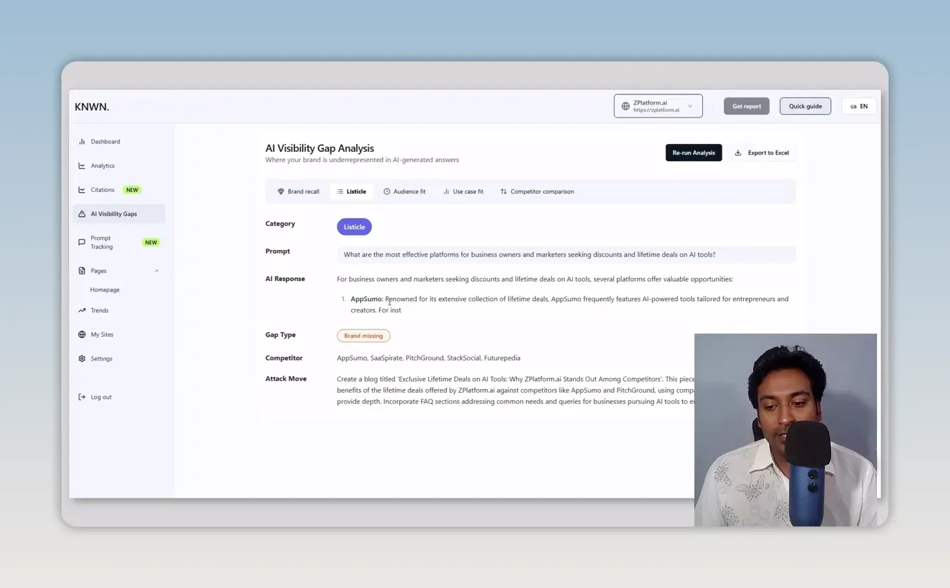
Task: Click the webcam video overlay
Action: pos(785,430)
